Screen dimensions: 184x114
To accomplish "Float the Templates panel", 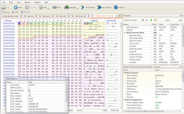I will click(x=181, y=16).
